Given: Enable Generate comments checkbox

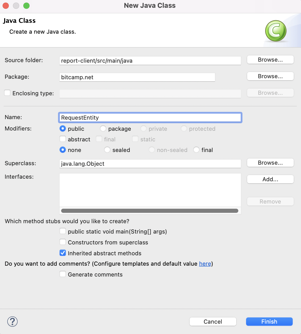Looking at the screenshot, I should pos(63,274).
